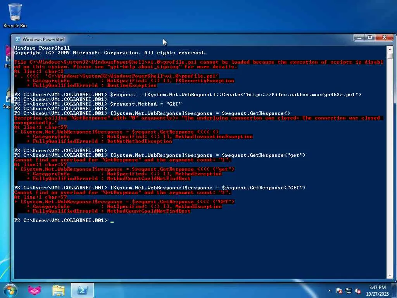This screenshot has width=397, height=298.
Task: Click the PowerShell scrollbar down arrow
Action: pos(390,275)
